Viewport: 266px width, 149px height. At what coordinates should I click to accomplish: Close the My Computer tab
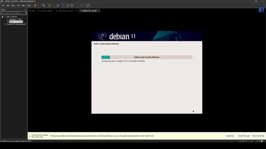(x=57, y=11)
